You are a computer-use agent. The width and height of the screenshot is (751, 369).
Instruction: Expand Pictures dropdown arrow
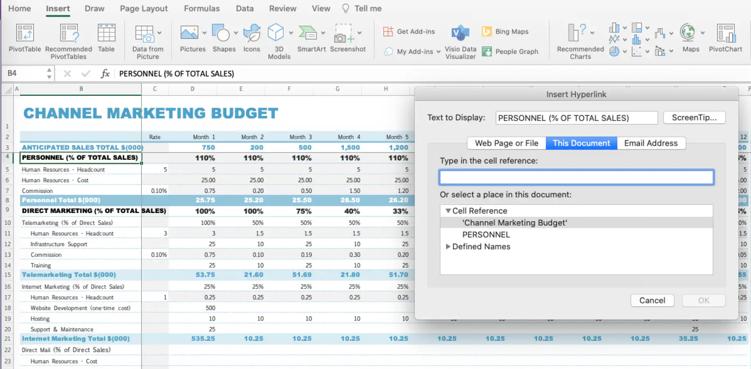pos(204,33)
